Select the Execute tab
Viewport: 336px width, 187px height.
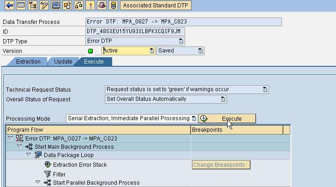[x=94, y=62]
